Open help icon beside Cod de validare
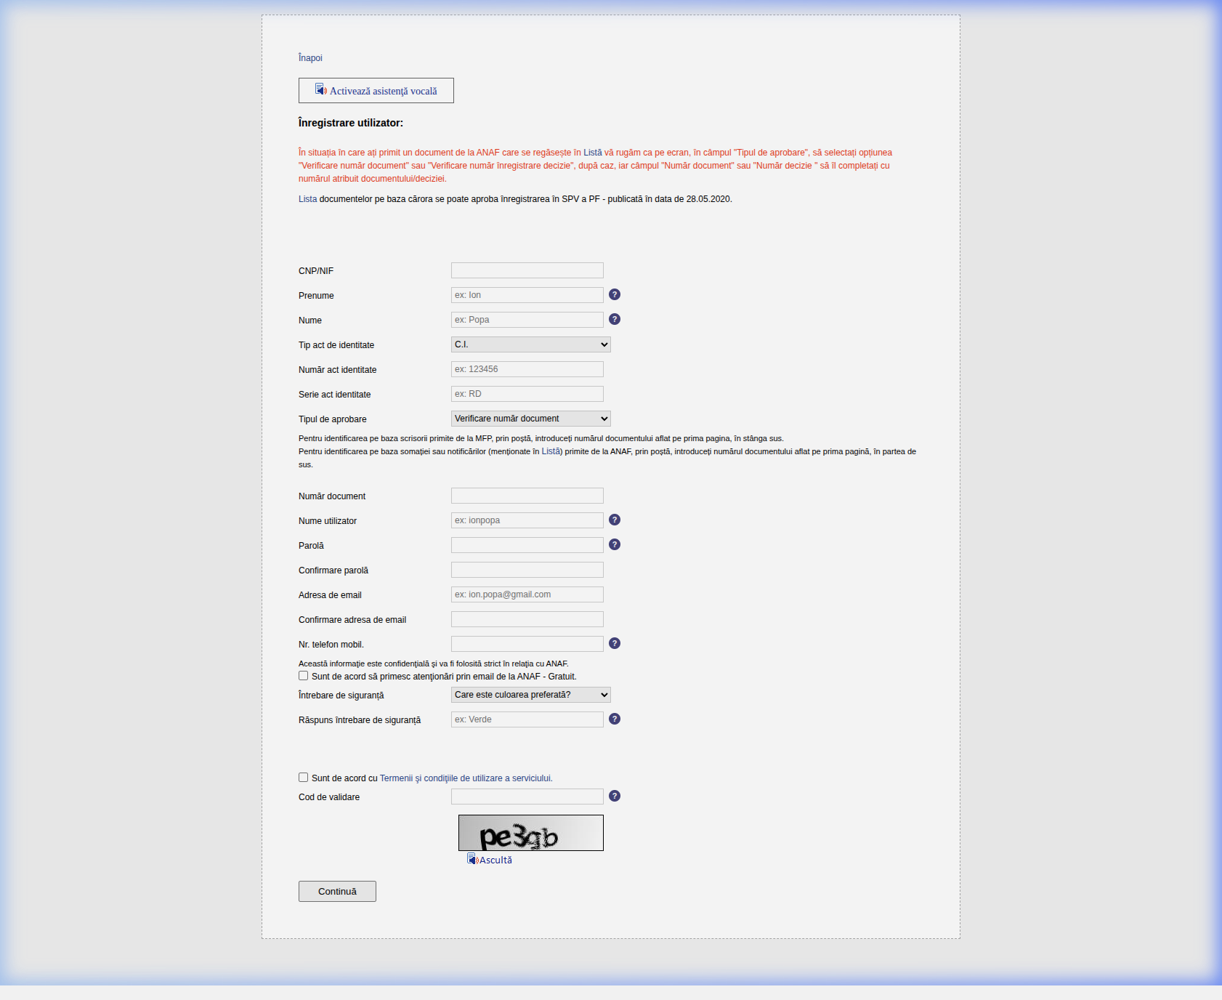 (x=615, y=796)
